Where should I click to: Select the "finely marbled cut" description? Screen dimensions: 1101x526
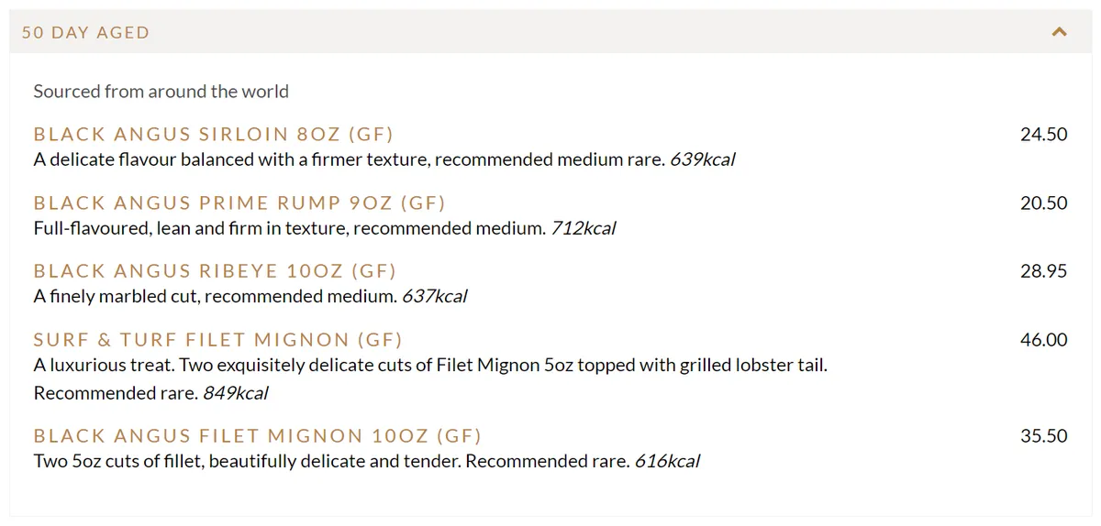coord(216,297)
